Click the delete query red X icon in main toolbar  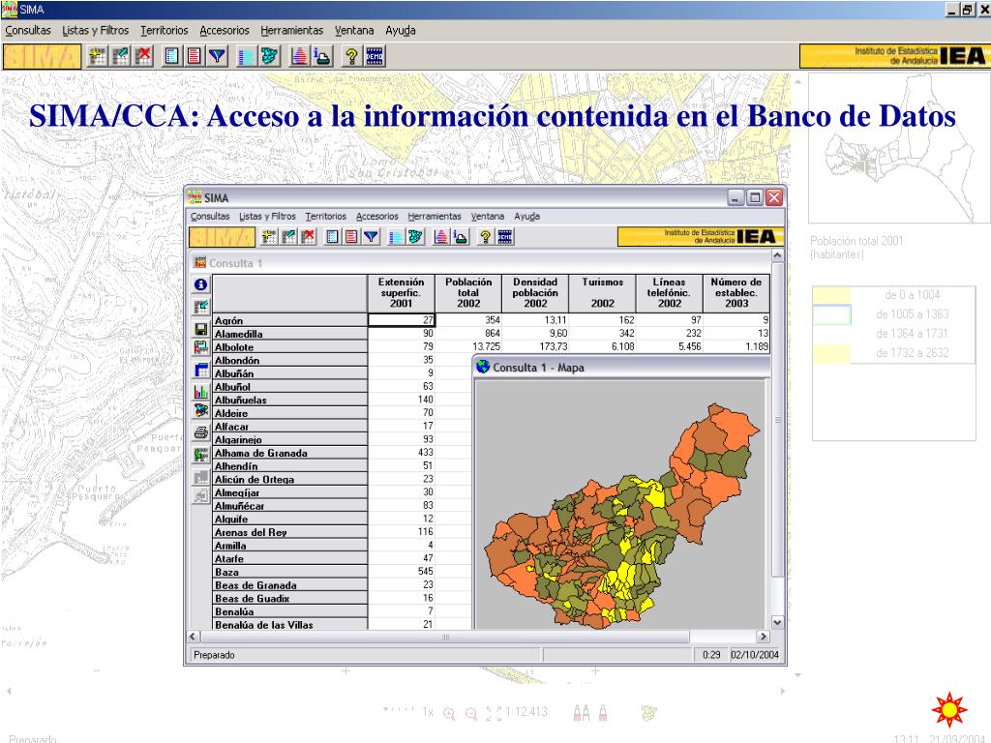[x=144, y=57]
